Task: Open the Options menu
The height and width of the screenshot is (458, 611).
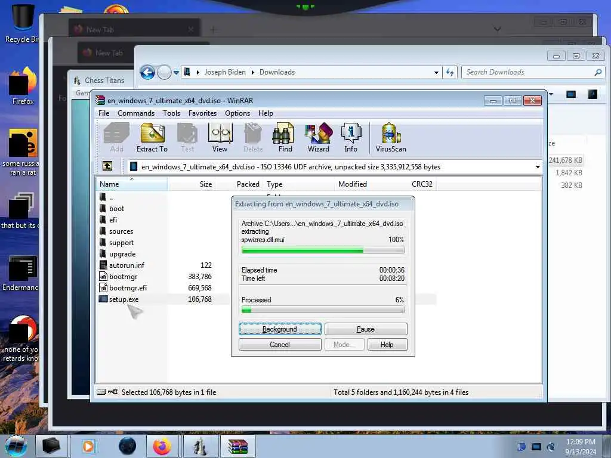Action: (237, 113)
